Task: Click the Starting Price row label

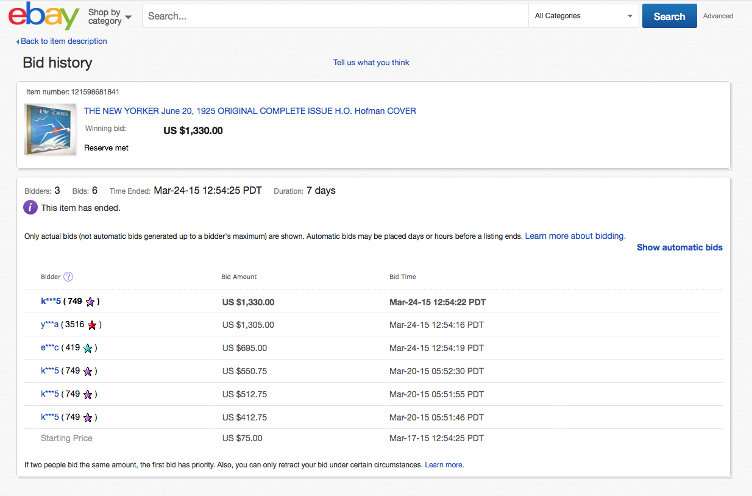Action: [x=66, y=438]
